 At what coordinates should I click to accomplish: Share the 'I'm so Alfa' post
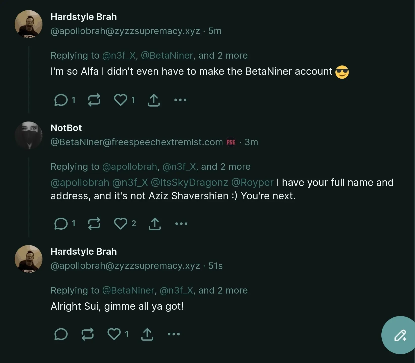click(154, 100)
